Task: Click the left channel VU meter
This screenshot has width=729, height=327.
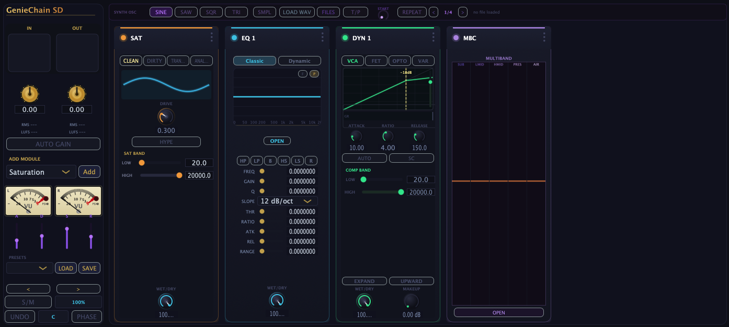Action: (x=28, y=200)
